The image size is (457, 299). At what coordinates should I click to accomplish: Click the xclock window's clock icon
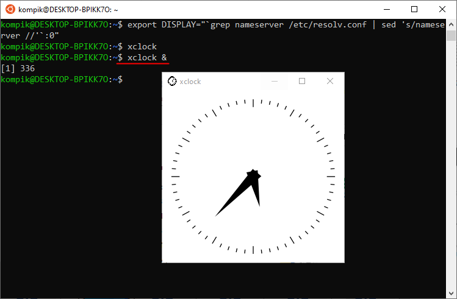[172, 81]
